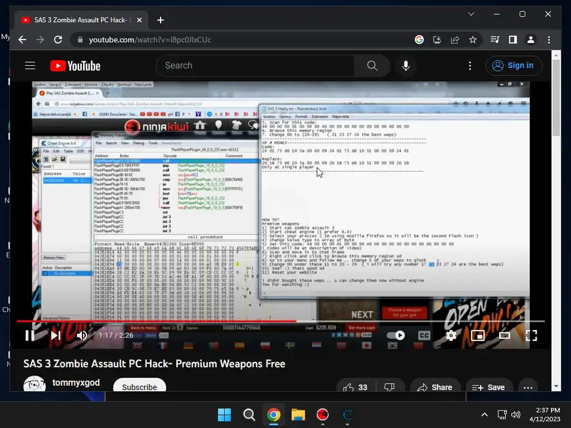Toggle theater mode
This screenshot has width=571, height=428.
point(504,335)
